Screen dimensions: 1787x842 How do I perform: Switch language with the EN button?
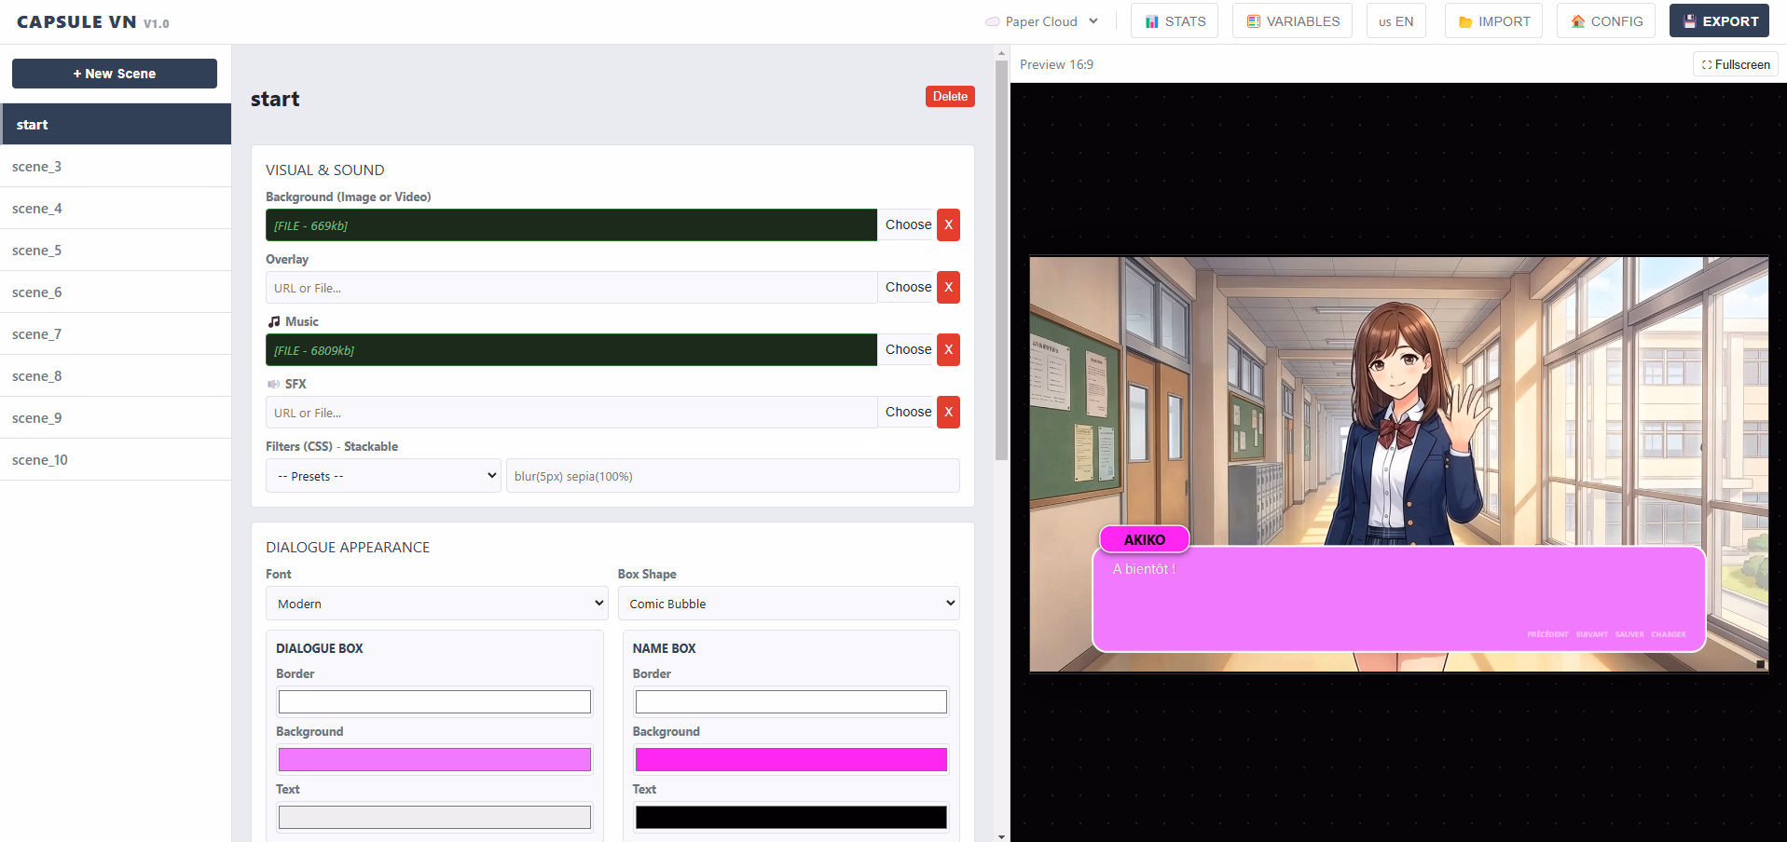pyautogui.click(x=1395, y=21)
